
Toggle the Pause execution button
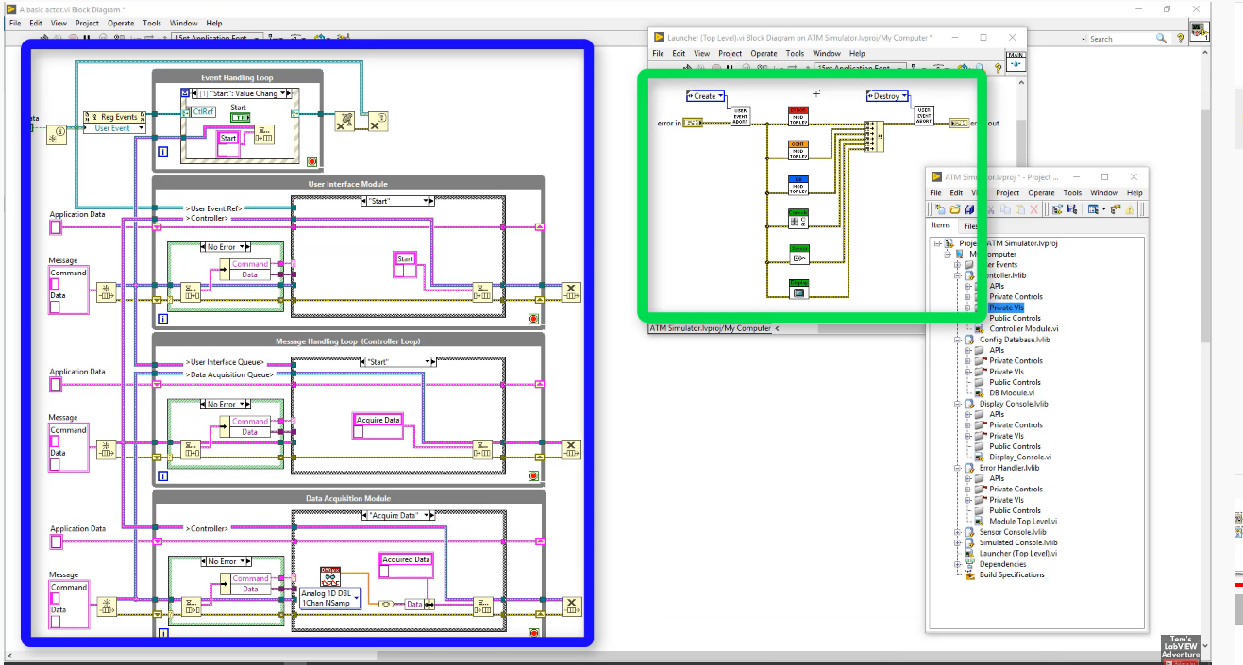tap(86, 39)
